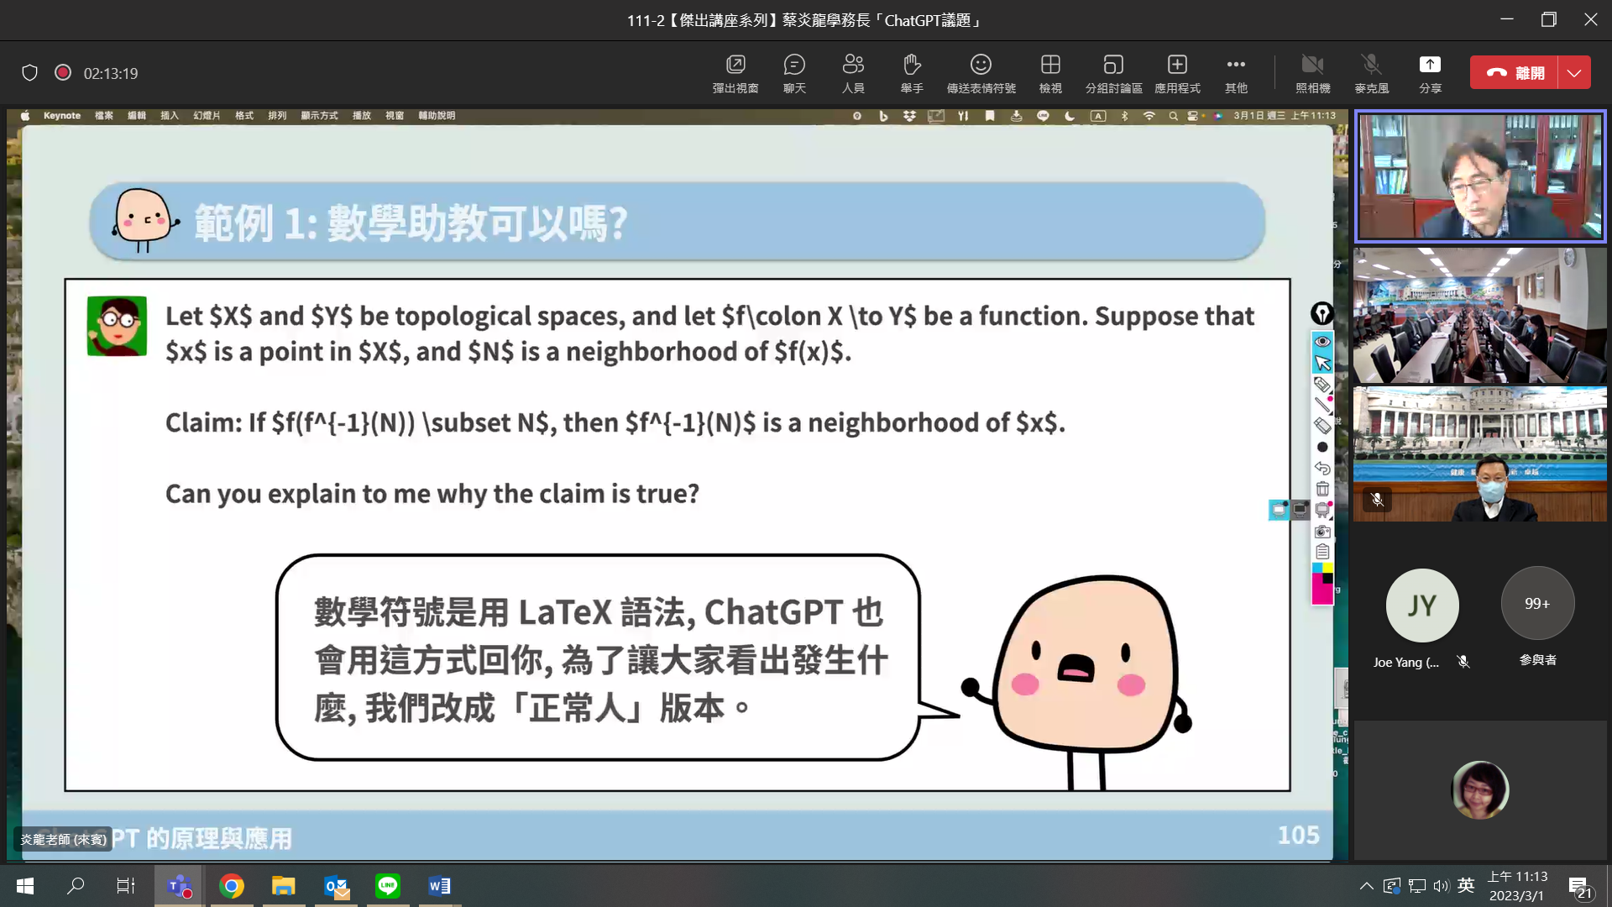Image resolution: width=1612 pixels, height=907 pixels.
Task: Select the black dot brush size
Action: point(1322,447)
